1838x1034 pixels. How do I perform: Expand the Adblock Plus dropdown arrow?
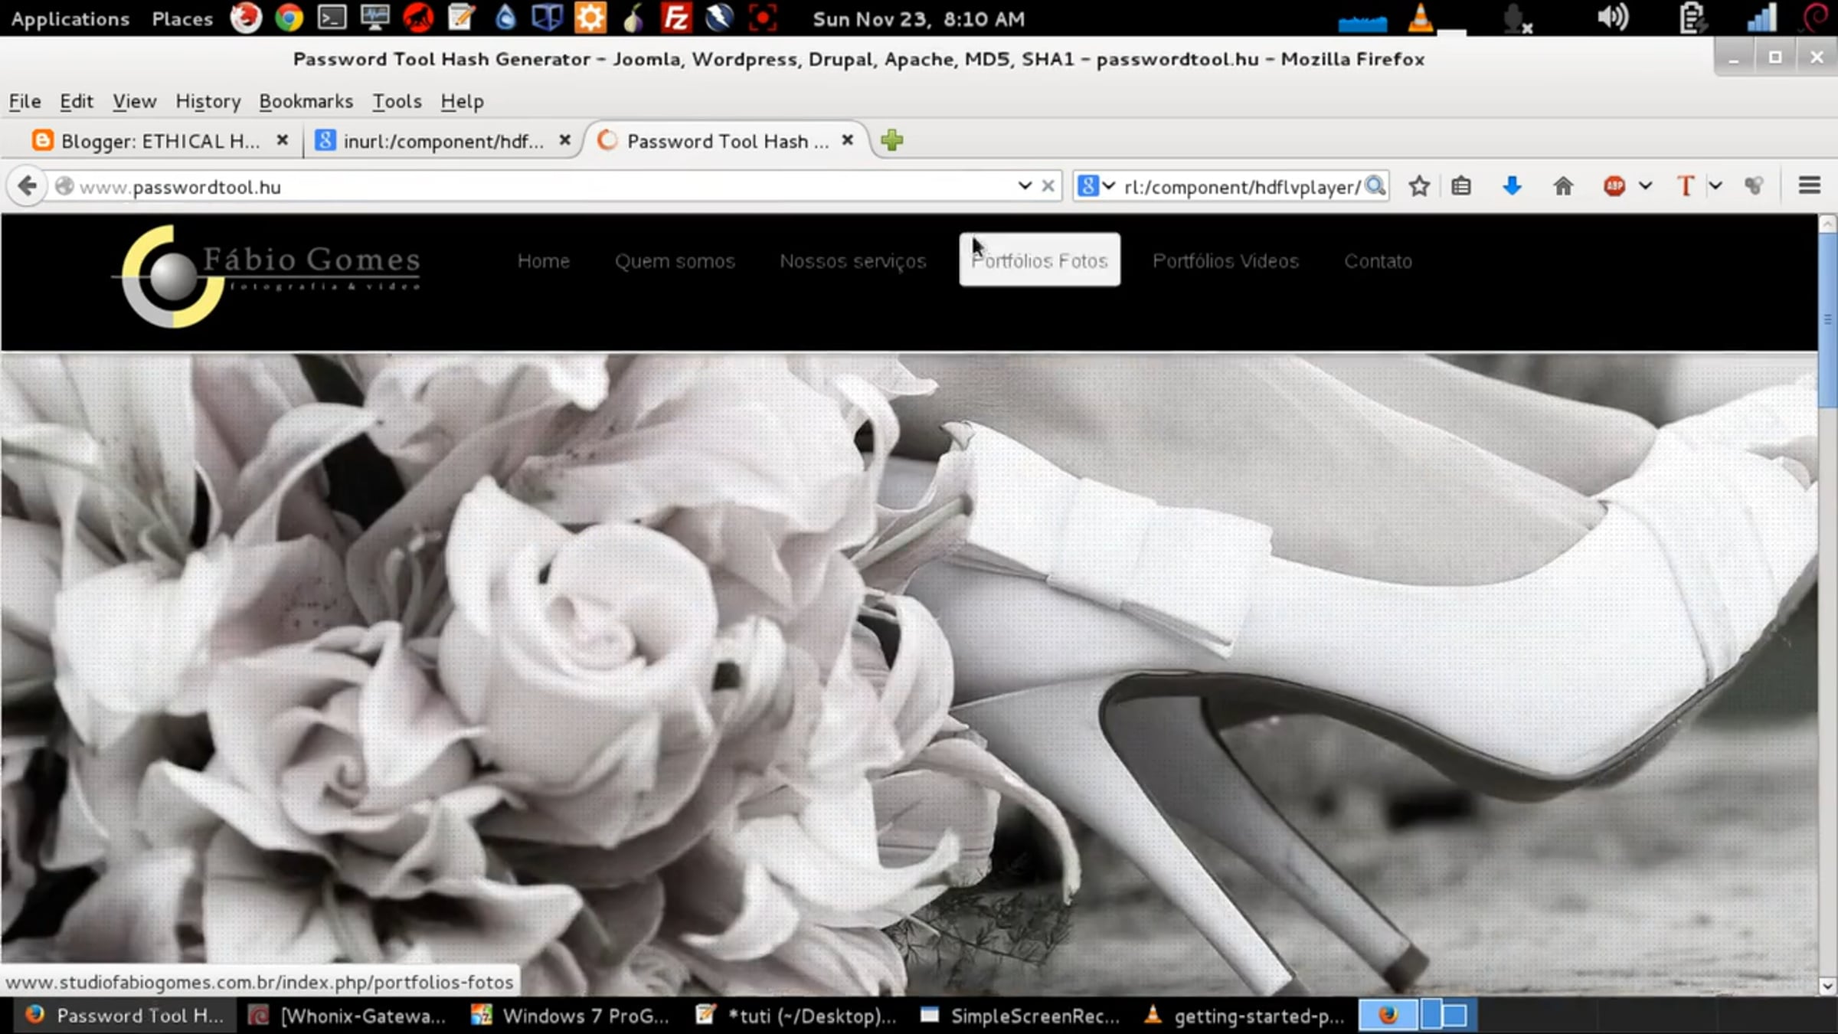[1646, 186]
